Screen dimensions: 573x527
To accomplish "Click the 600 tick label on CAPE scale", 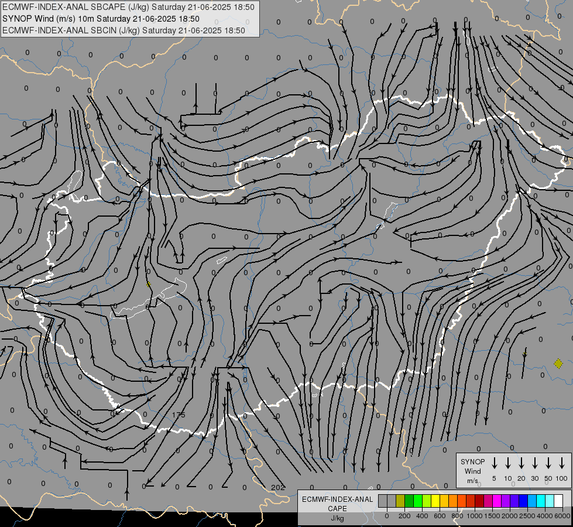I will pos(440,516).
